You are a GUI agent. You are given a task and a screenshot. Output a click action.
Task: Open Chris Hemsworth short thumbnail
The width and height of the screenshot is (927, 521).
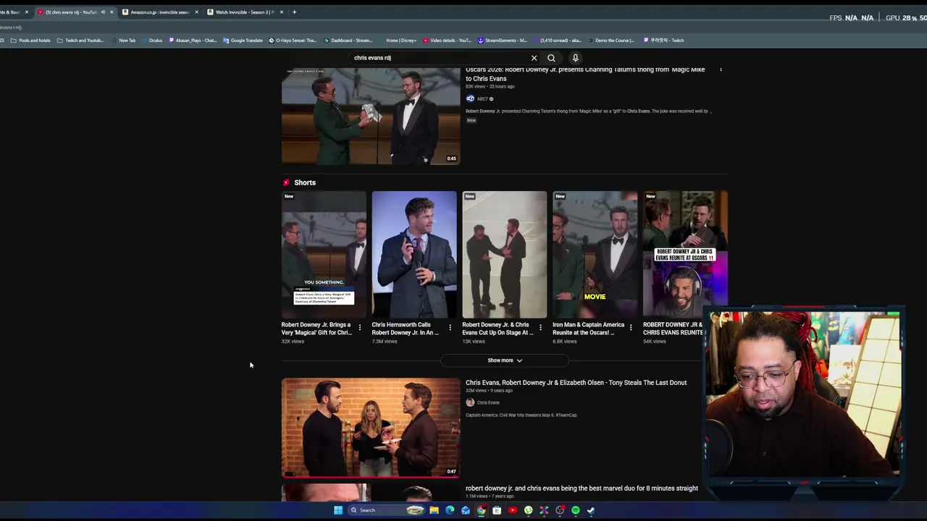pyautogui.click(x=414, y=255)
